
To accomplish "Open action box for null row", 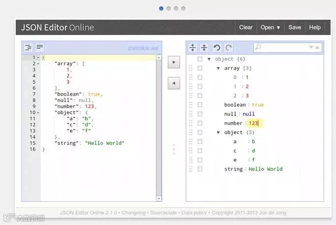I will 200,114.
